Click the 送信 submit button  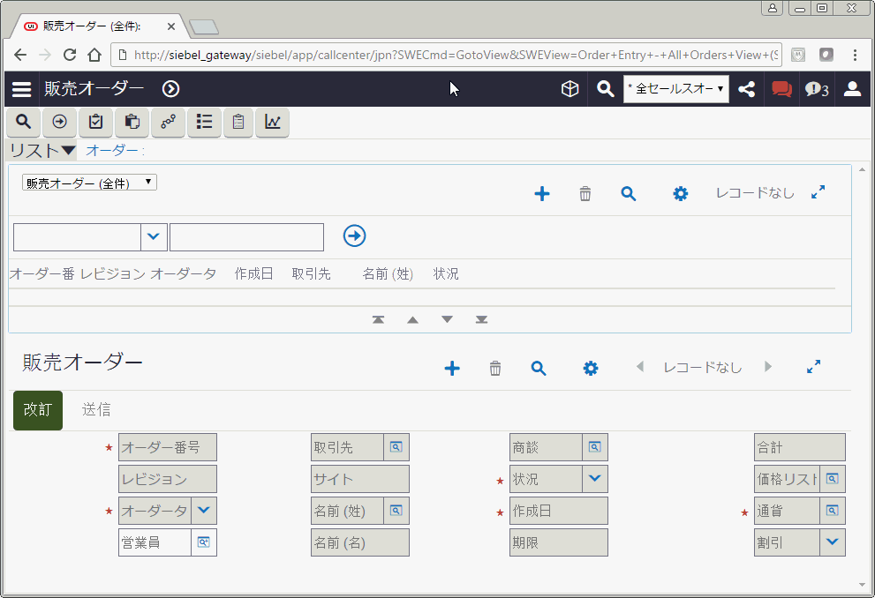(x=95, y=410)
